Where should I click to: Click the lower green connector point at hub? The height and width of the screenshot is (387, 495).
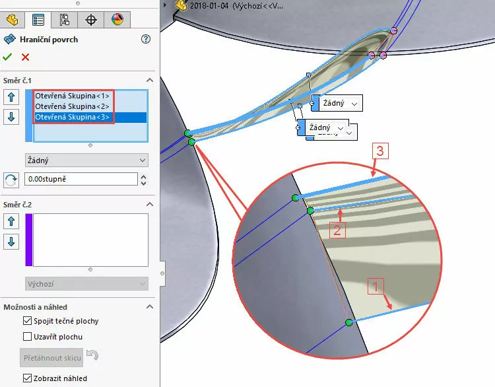click(x=191, y=143)
